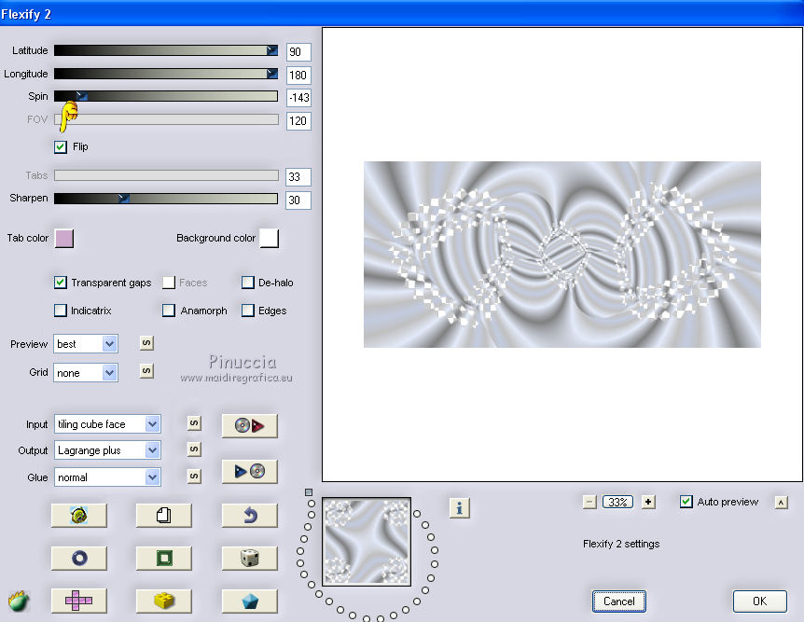This screenshot has height=622, width=804.
Task: Open the Preview quality dropdown
Action: coord(86,343)
